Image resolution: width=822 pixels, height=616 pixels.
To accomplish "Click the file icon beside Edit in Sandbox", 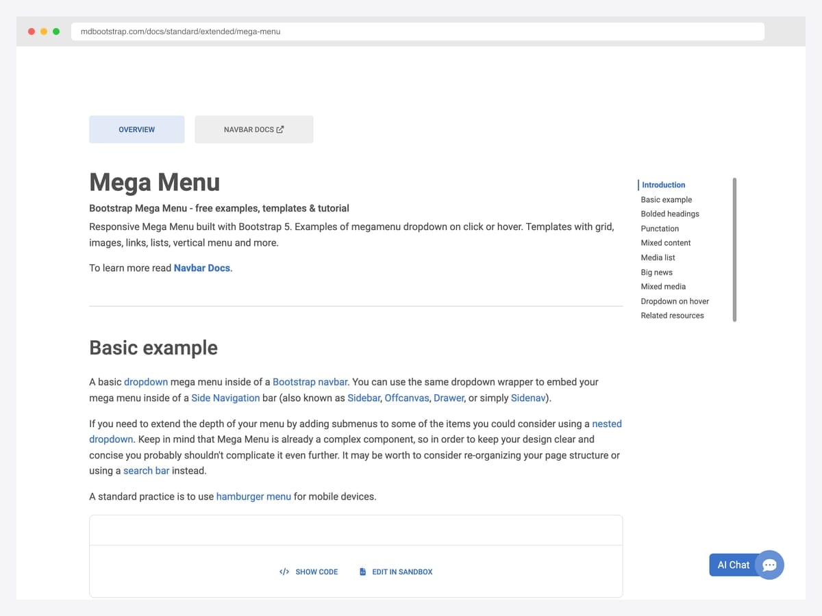I will point(363,572).
